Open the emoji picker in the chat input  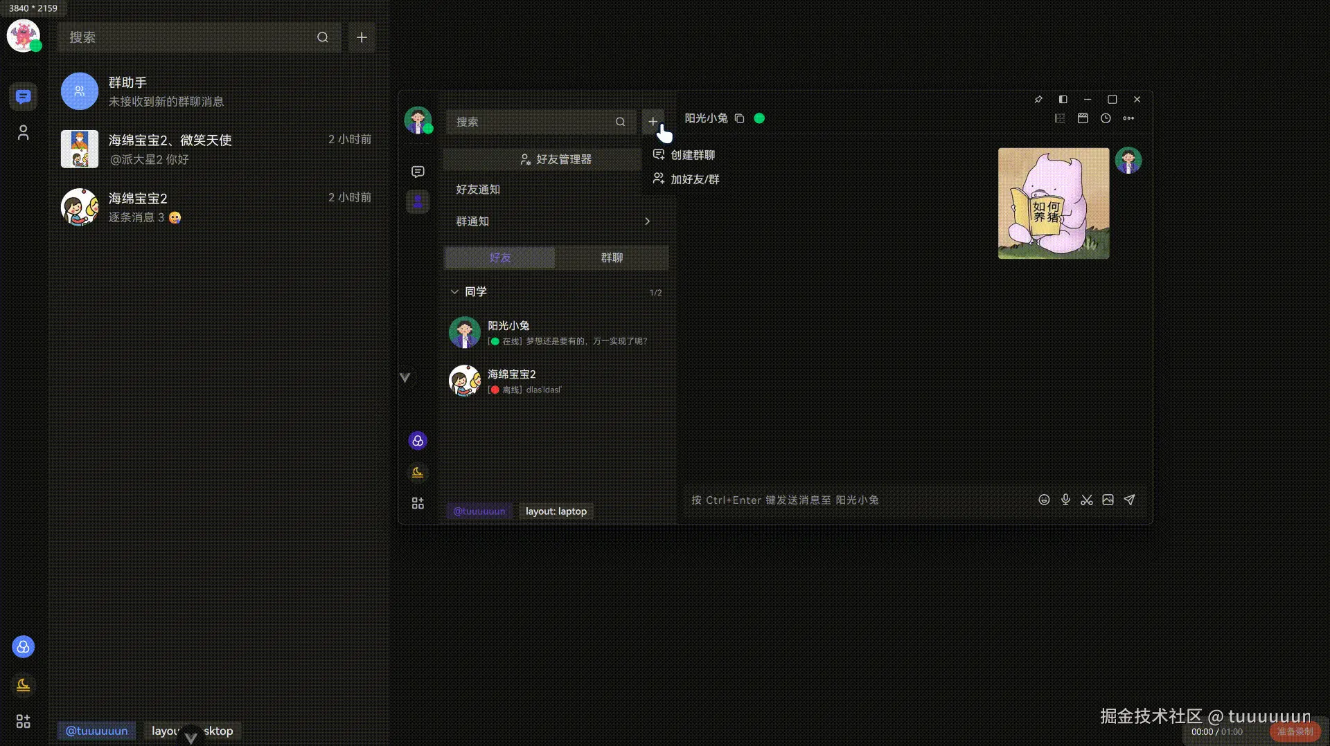click(1044, 500)
